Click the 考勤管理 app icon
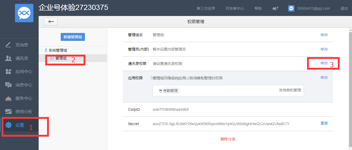 160,91
